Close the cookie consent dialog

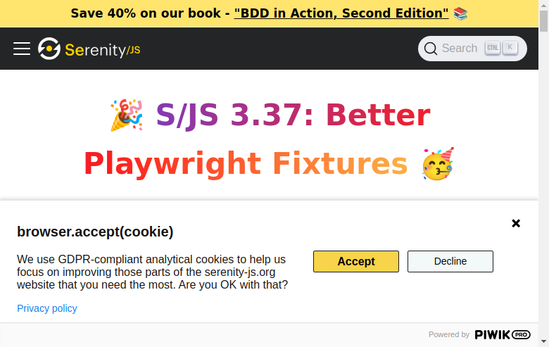tap(516, 223)
